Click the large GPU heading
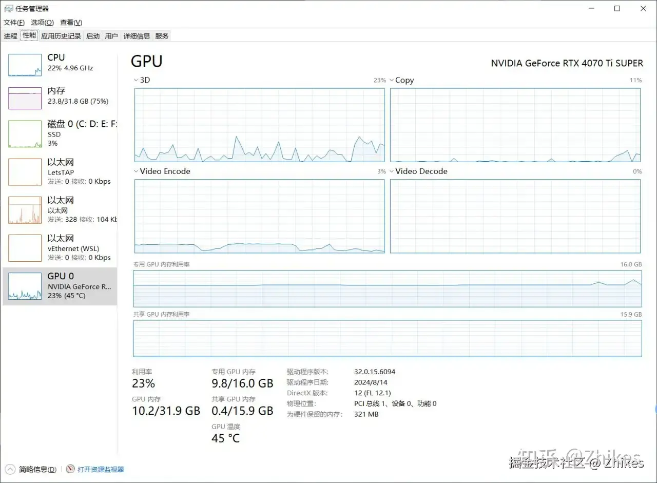This screenshot has width=657, height=483. [x=147, y=61]
